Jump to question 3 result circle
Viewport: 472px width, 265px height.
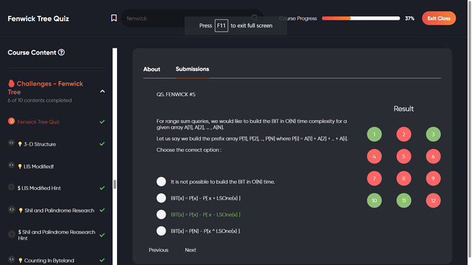point(433,135)
